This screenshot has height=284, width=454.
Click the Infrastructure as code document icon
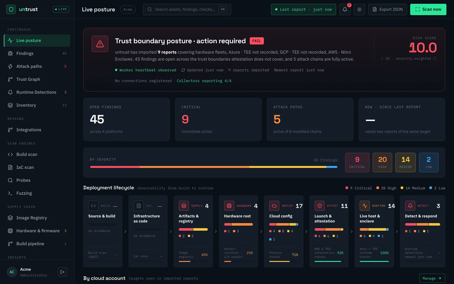[139, 206]
